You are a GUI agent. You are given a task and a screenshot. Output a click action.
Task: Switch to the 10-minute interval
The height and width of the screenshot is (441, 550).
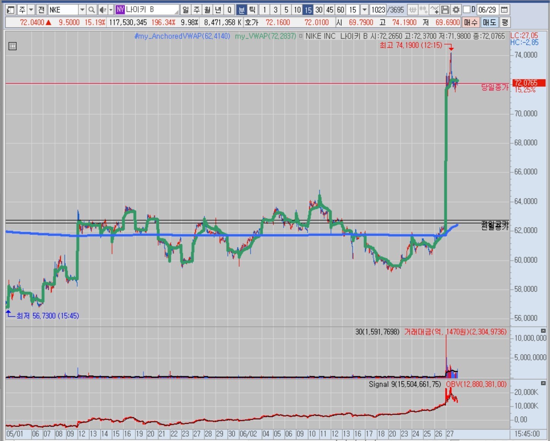[297, 9]
